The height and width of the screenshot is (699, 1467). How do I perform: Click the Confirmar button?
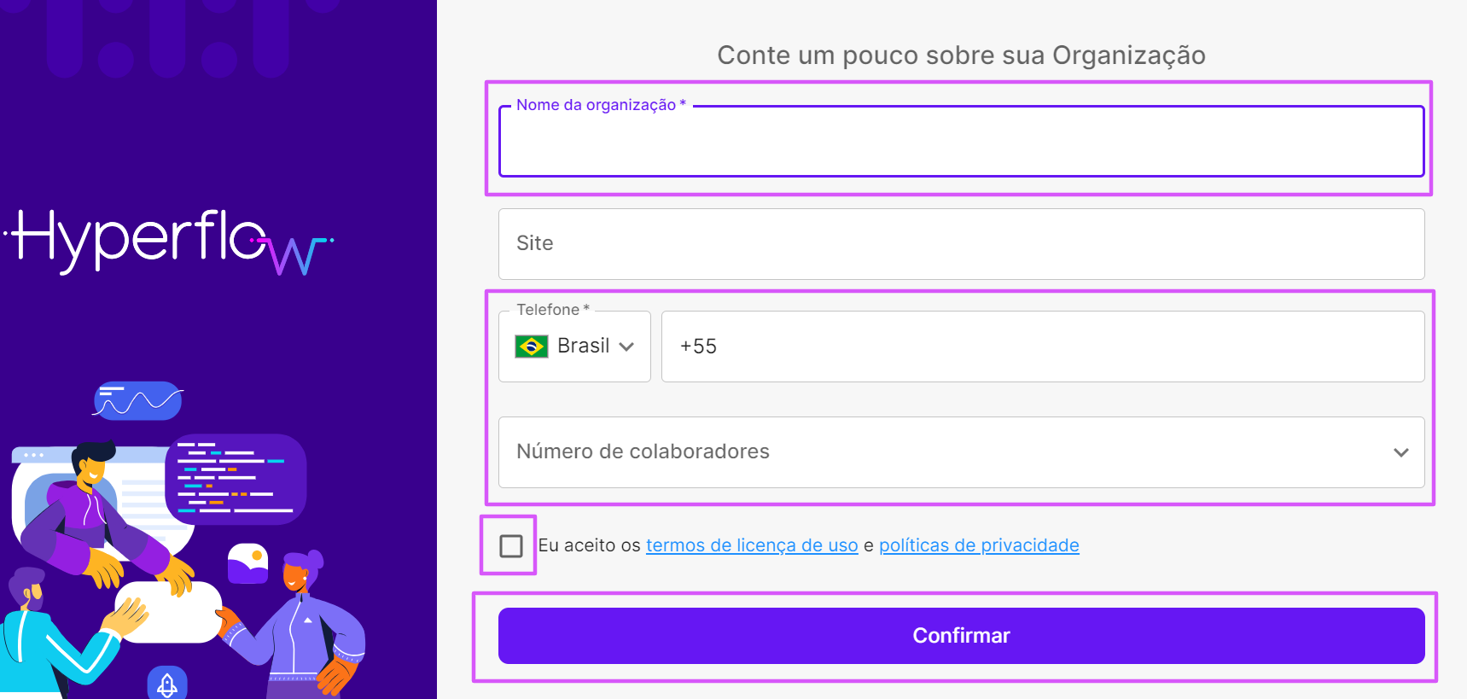click(962, 636)
